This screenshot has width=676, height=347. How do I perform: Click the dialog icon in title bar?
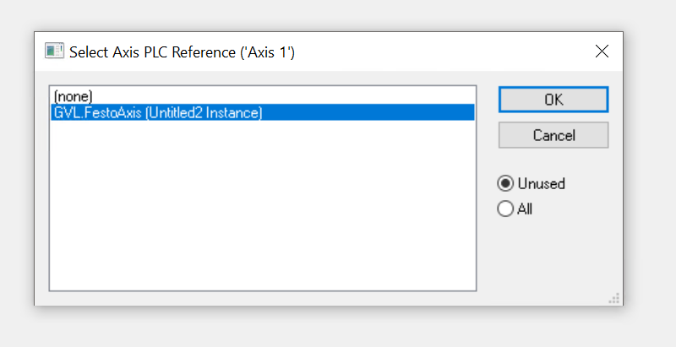pos(54,52)
